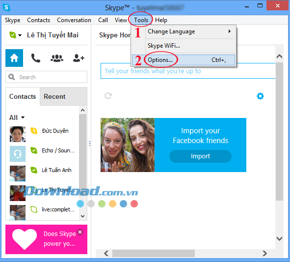
Task: Click Lê Tuấn Anh's avatar picture
Action: 18,174
